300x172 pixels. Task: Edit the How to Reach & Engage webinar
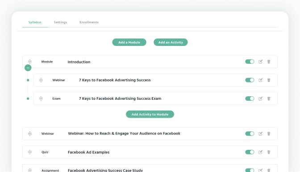(x=260, y=134)
